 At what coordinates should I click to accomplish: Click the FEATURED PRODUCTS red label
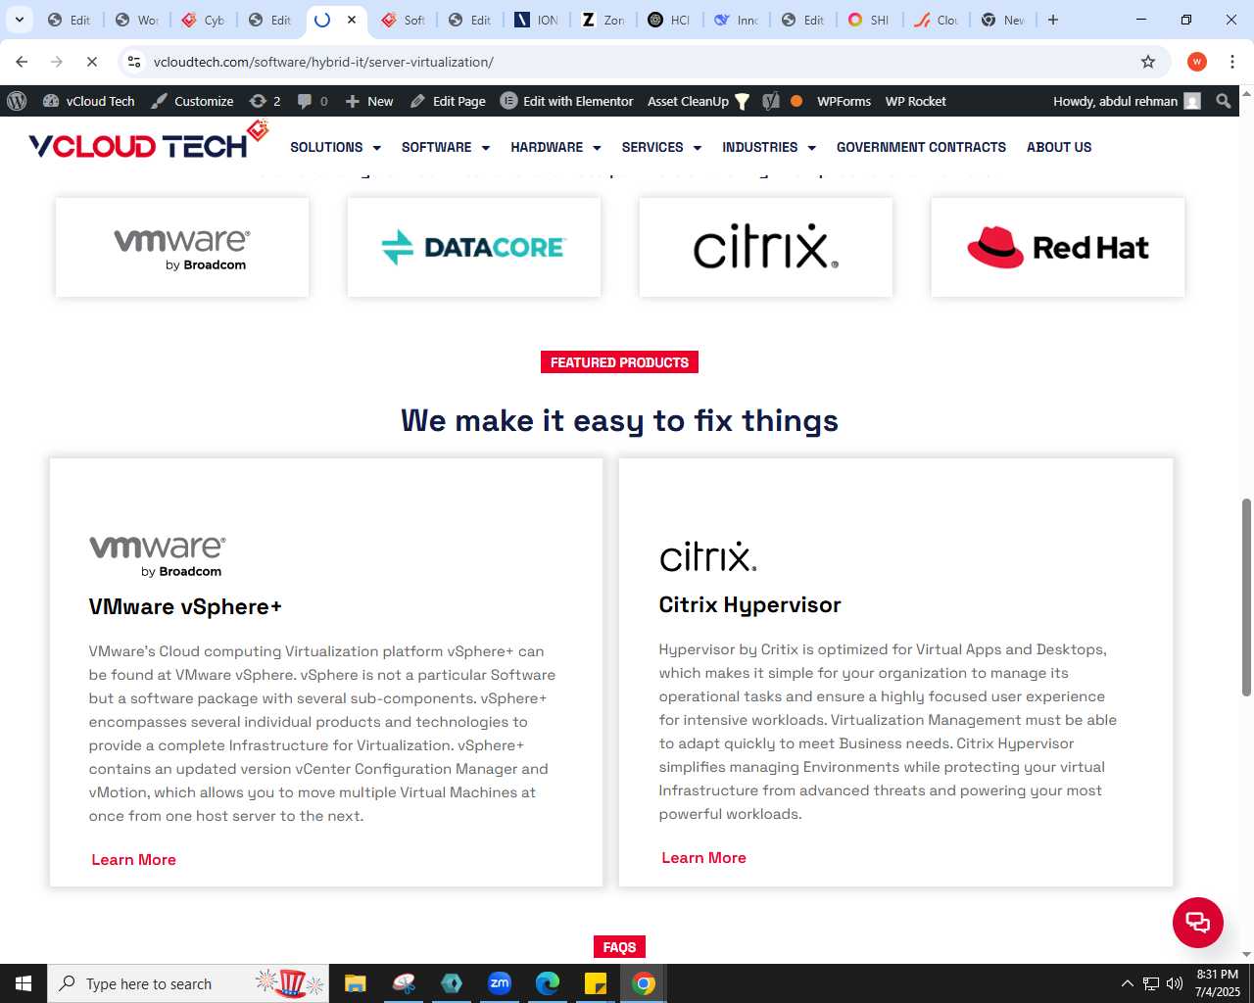coord(619,362)
